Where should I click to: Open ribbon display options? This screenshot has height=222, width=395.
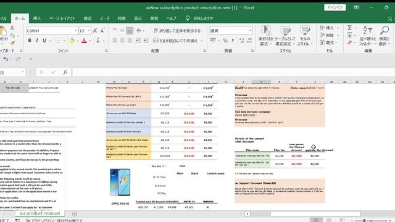tap(356, 7)
